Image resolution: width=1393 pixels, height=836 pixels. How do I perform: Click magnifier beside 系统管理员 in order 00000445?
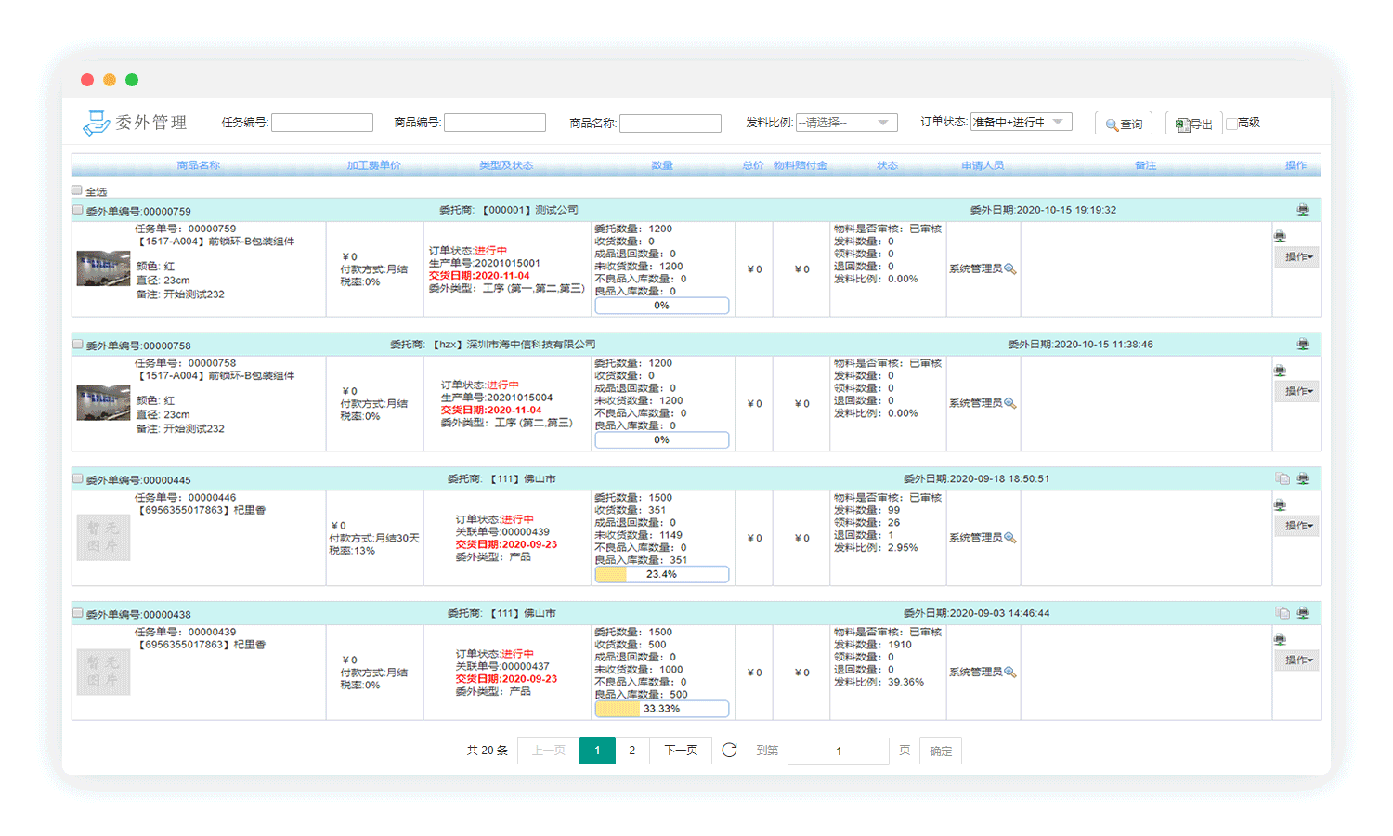[1010, 538]
